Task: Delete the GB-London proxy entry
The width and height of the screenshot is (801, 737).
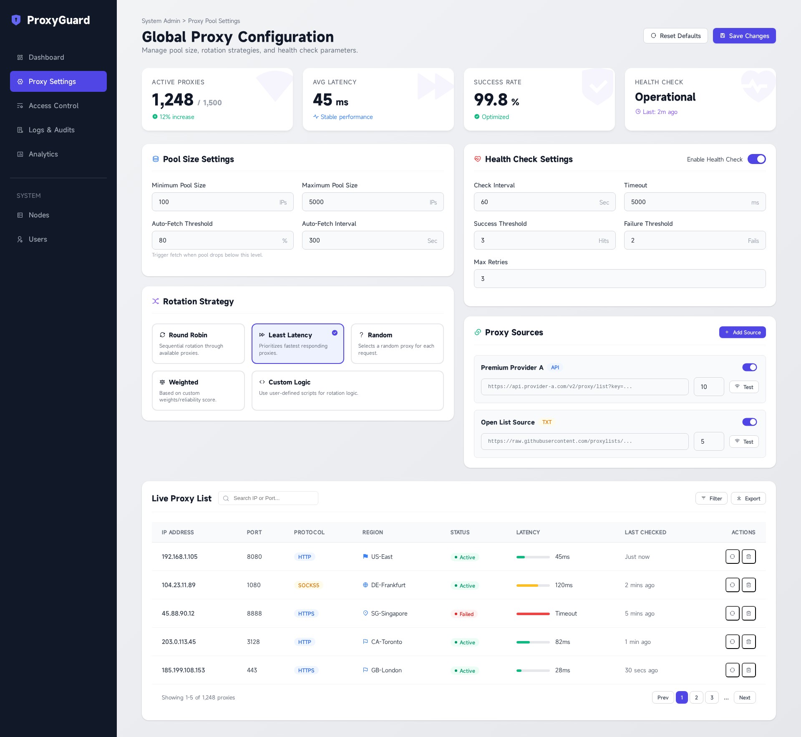Action: click(748, 670)
